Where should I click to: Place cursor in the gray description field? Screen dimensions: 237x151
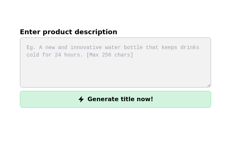tap(116, 71)
